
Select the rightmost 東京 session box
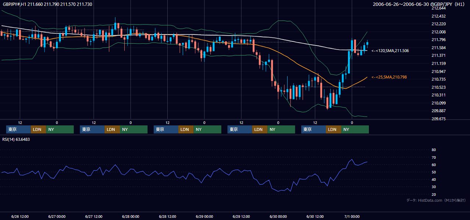[x=313, y=129]
